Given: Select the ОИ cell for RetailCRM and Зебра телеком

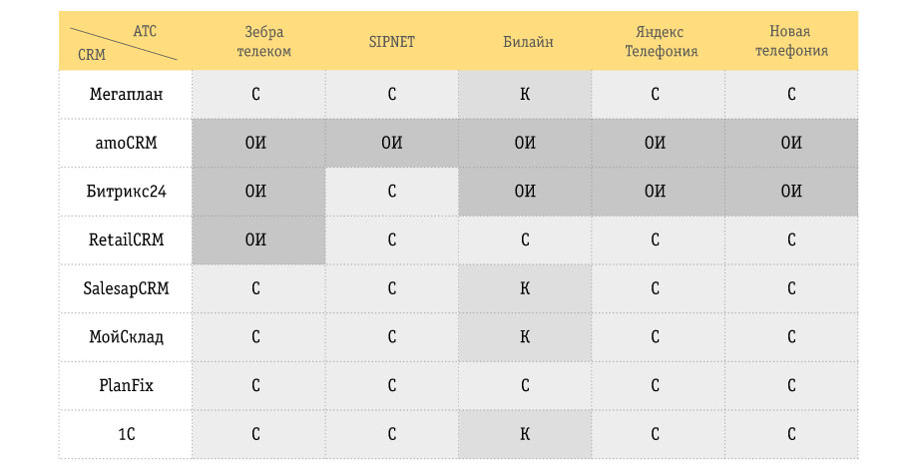Looking at the screenshot, I should (x=258, y=240).
